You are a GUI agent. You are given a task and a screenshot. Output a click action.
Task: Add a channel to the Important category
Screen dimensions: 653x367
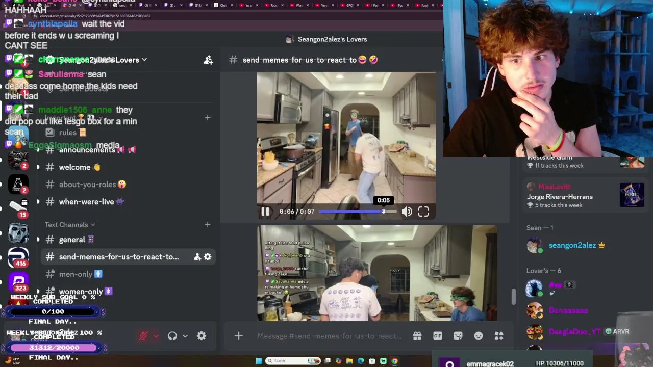207,118
